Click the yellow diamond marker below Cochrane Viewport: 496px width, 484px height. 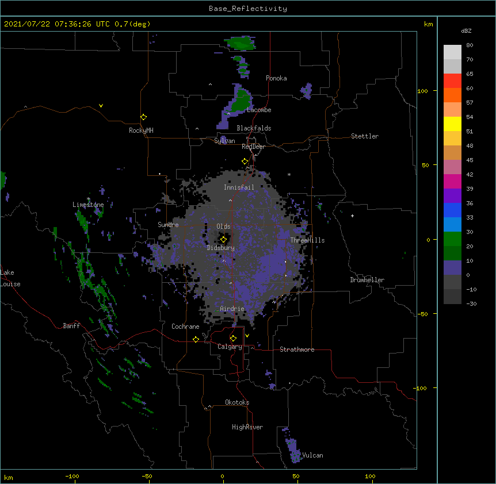point(196,339)
